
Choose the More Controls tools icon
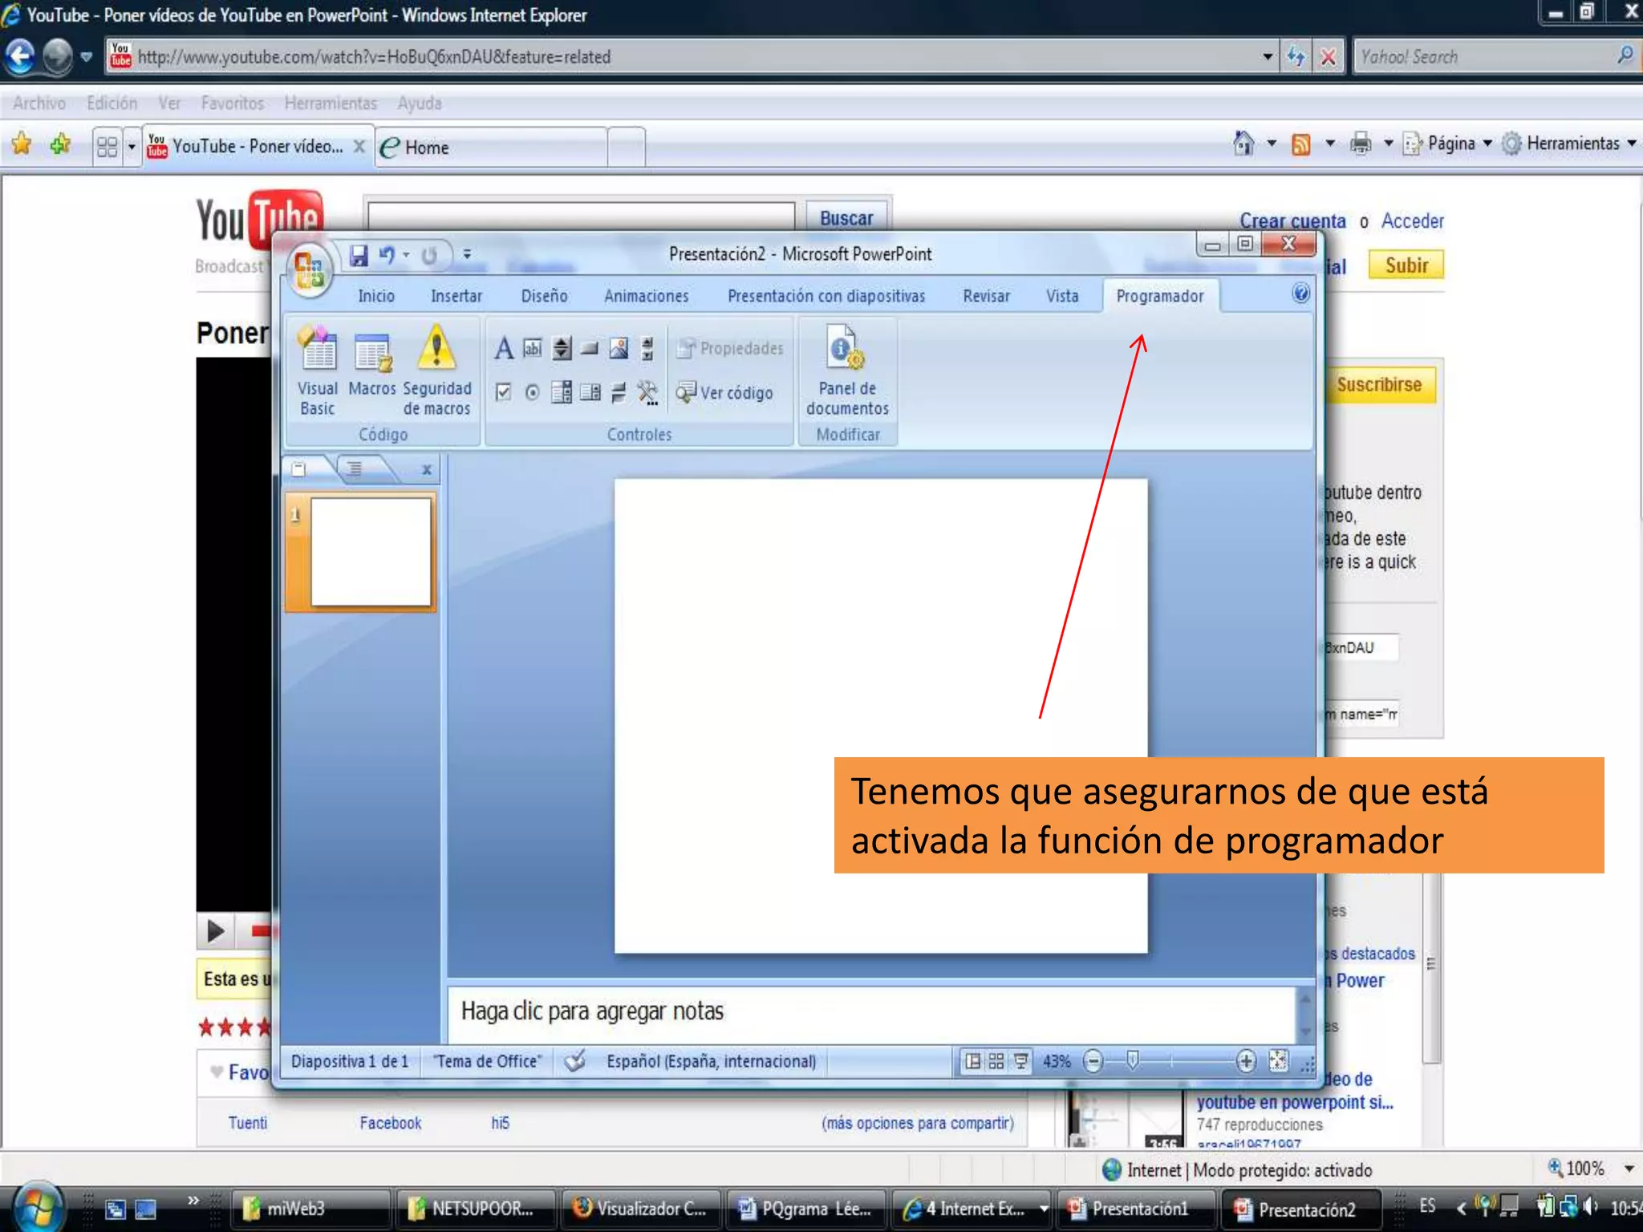point(647,392)
